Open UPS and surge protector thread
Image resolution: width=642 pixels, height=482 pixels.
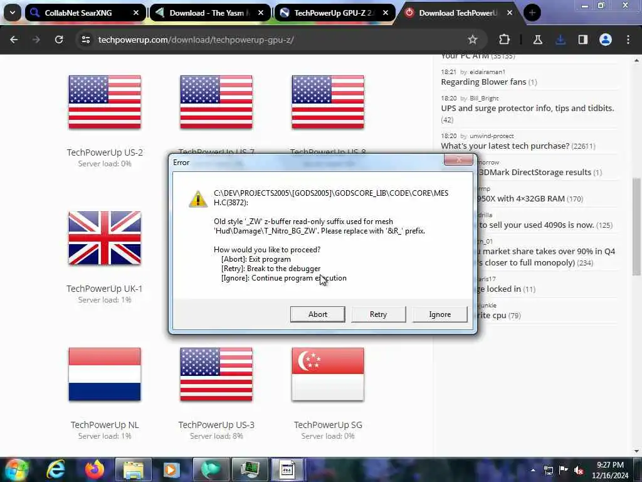(x=527, y=108)
